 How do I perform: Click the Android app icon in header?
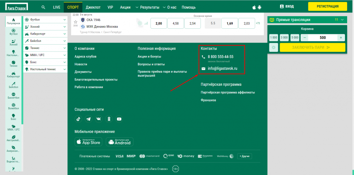[x=261, y=7]
